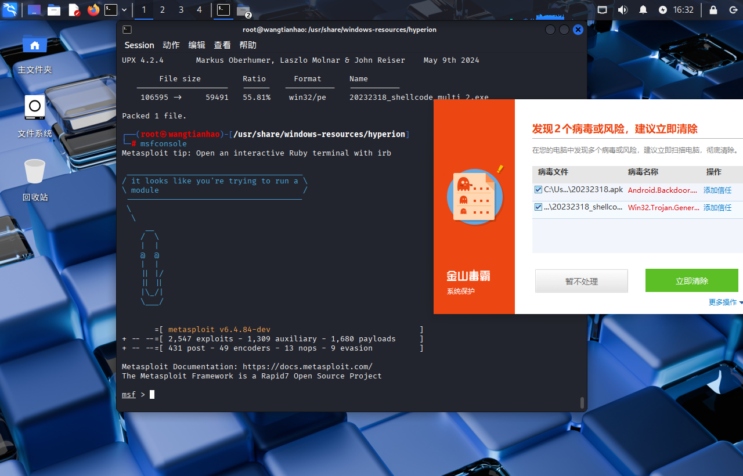This screenshot has width=743, height=476.
Task: Click the volume speaker icon
Action: tap(623, 10)
